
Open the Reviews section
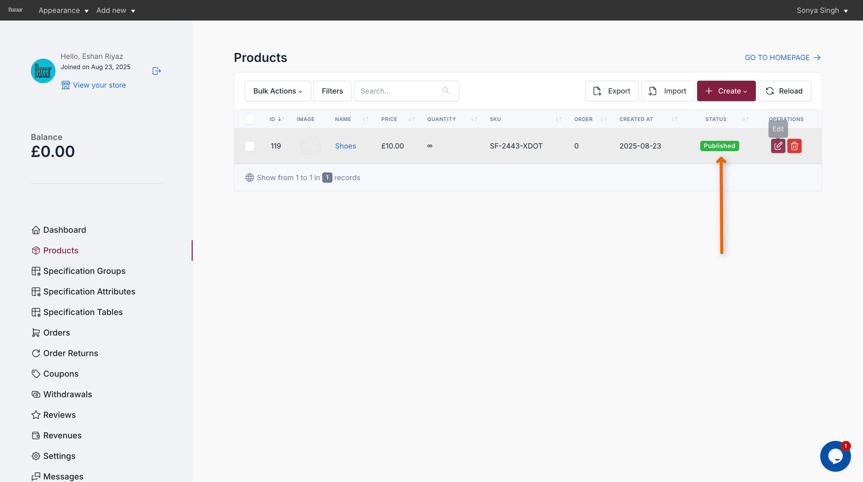[54, 415]
